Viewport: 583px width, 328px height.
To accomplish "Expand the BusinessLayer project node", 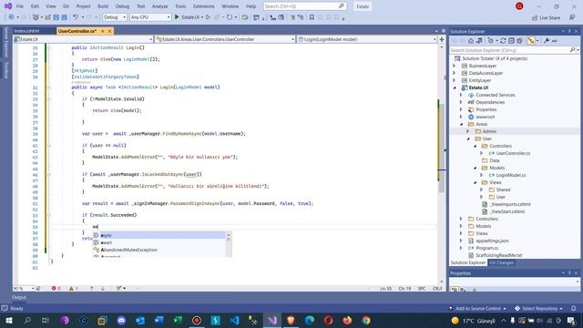I will (454, 66).
